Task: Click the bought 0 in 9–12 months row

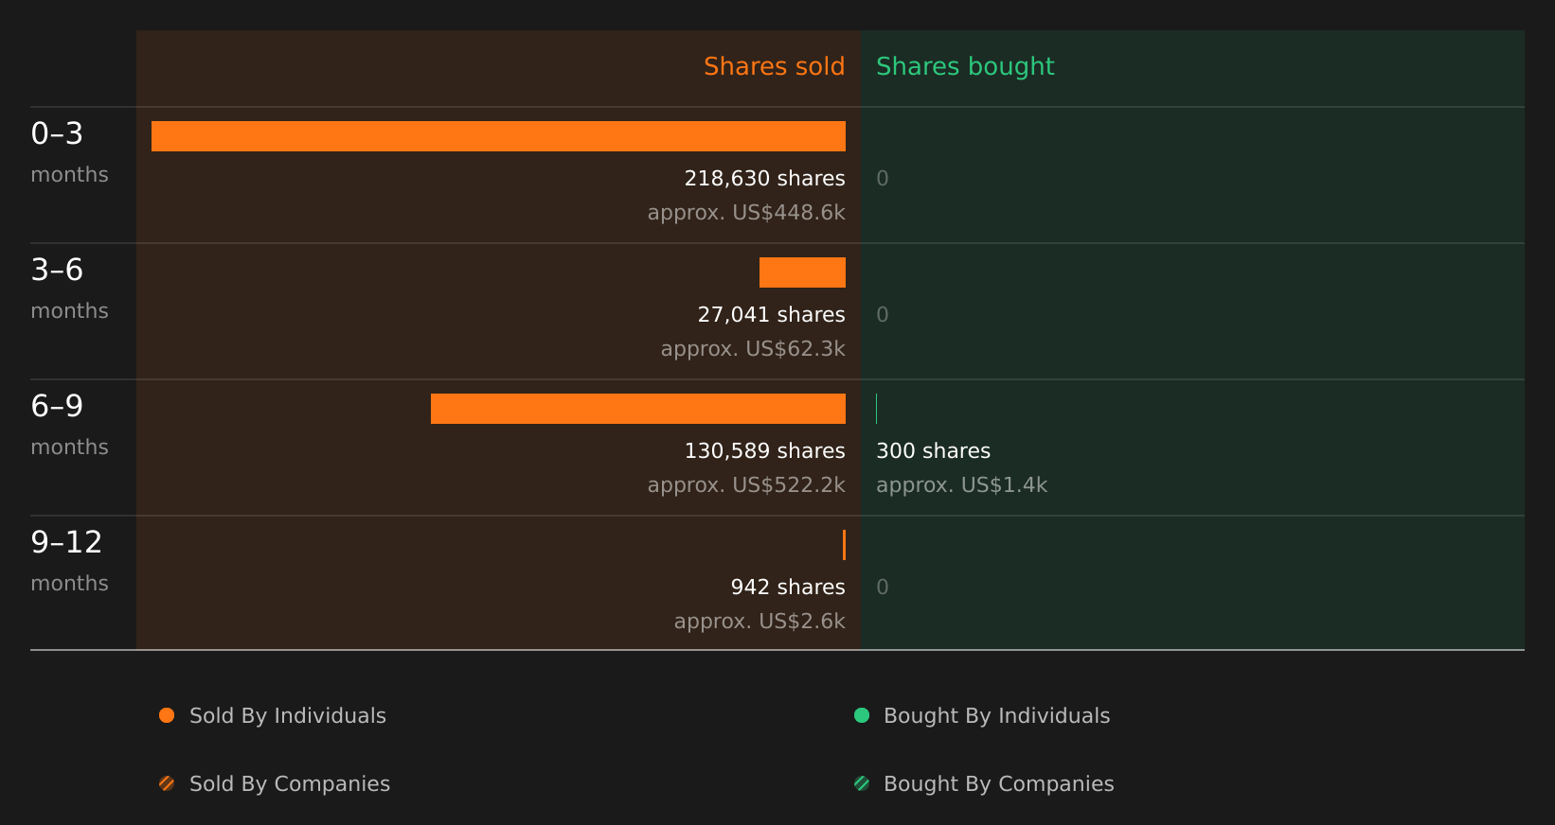Action: (x=883, y=588)
